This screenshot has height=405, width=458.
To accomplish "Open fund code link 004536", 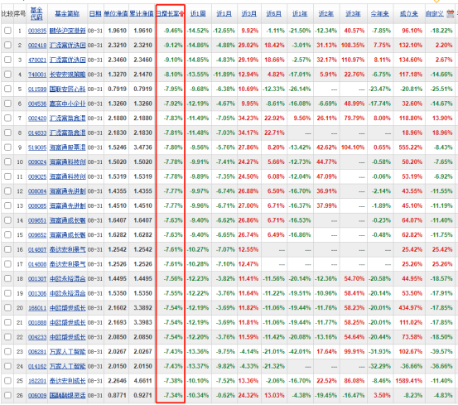I will pos(37,104).
